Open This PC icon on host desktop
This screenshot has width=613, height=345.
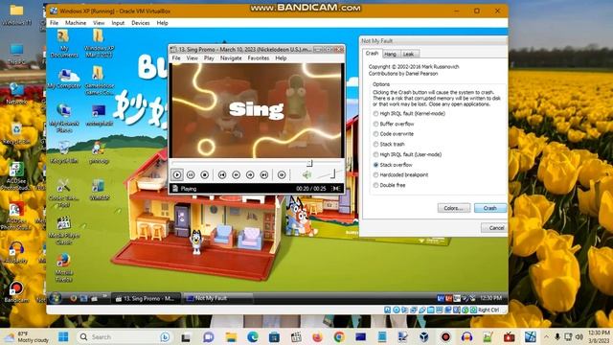pos(16,54)
